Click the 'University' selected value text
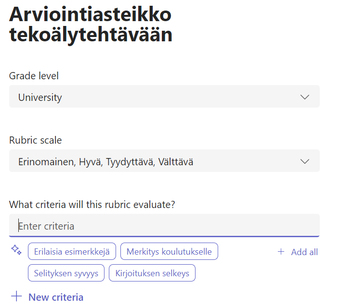Image resolution: width=353 pixels, height=306 pixels. [x=40, y=97]
